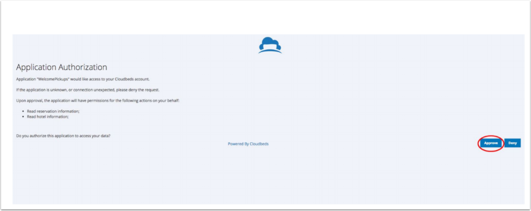
Task: Click the 'WelcomePickups would like access' sentence
Action: (x=83, y=79)
